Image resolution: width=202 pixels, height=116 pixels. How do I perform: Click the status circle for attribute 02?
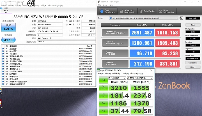pos(3,51)
